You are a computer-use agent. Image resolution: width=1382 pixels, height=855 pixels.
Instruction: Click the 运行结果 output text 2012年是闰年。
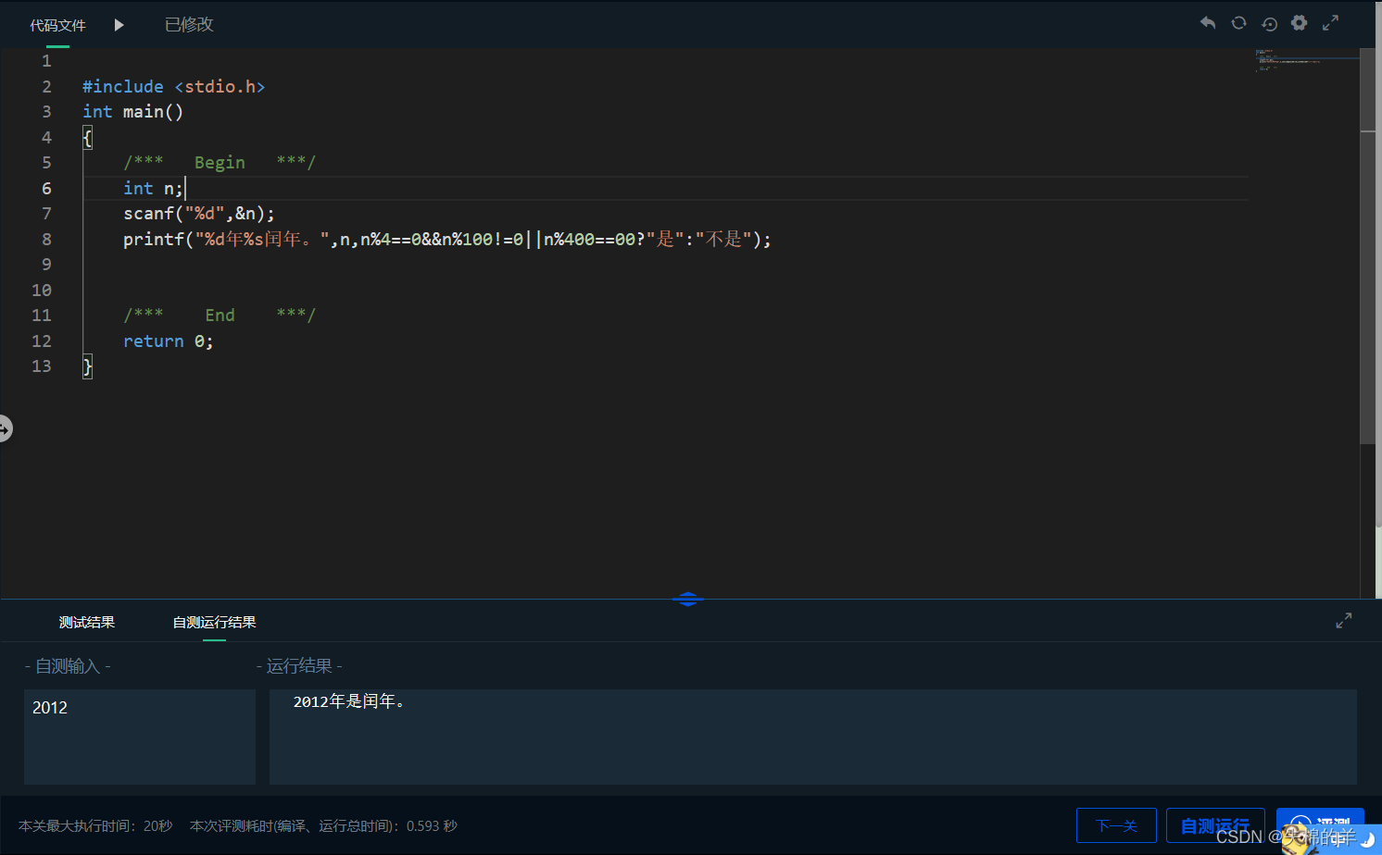[349, 701]
